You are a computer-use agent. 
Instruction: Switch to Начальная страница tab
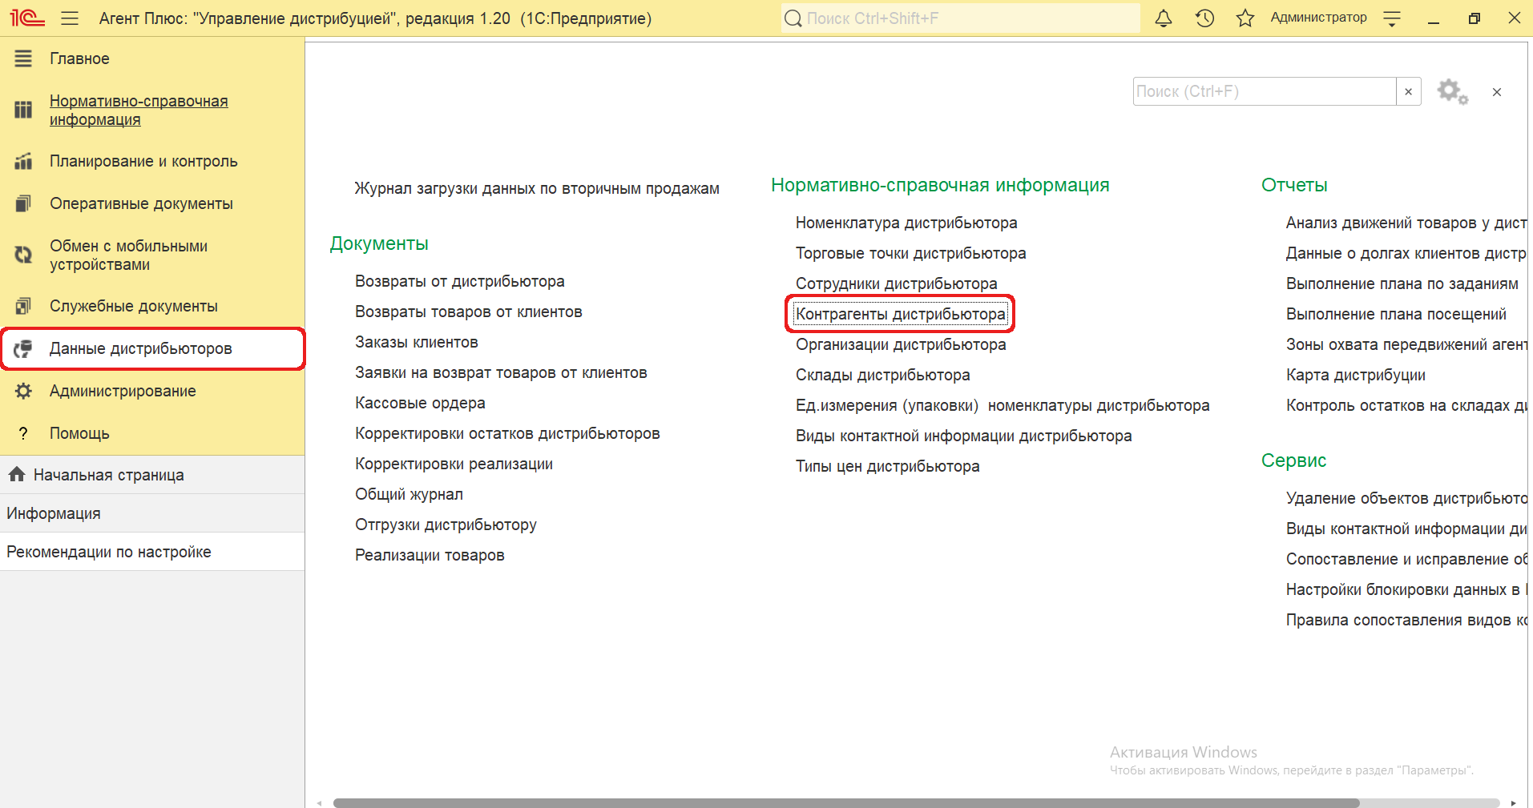tap(152, 475)
